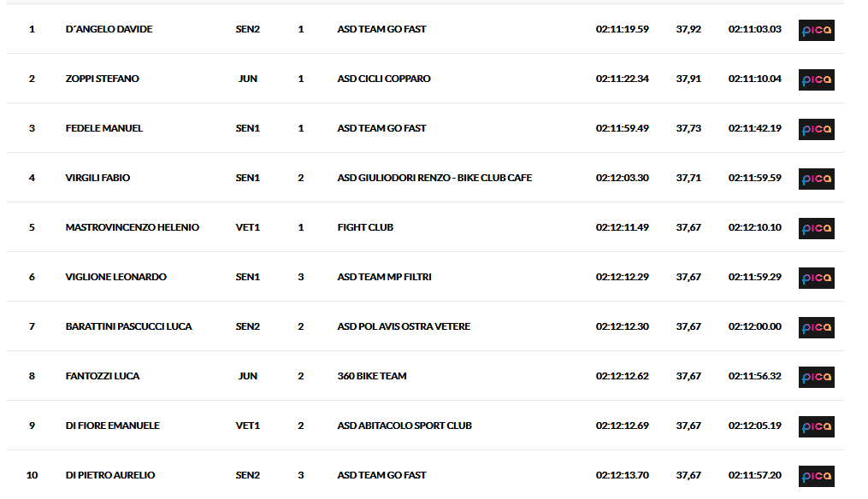Click team ASD CICLI COPPARO
The width and height of the screenshot is (868, 499).
[x=384, y=79]
